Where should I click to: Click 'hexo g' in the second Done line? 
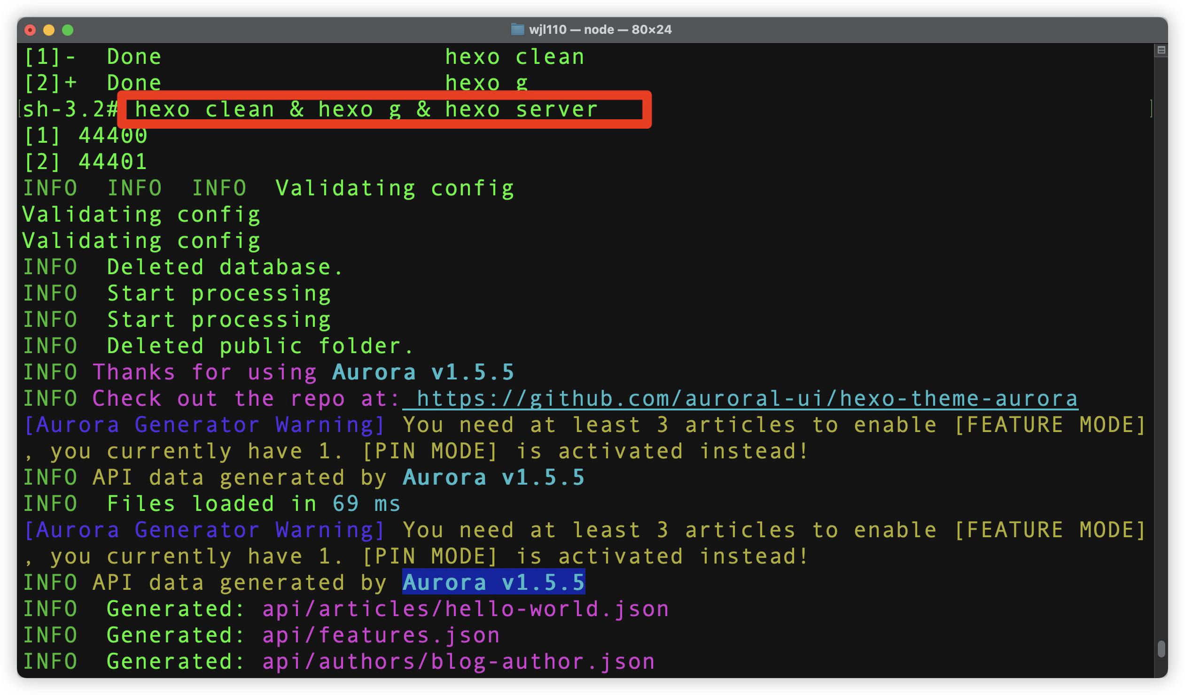click(x=486, y=83)
